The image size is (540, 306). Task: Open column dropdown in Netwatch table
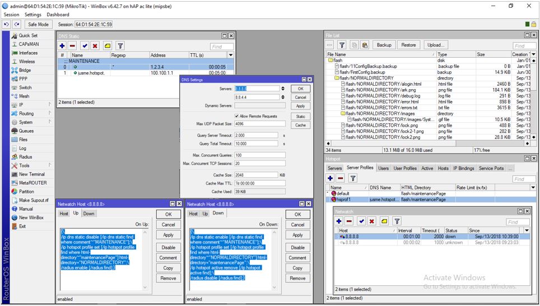[x=527, y=230]
